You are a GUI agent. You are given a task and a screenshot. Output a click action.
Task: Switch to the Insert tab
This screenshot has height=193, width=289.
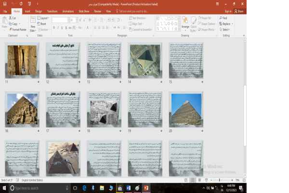27,11
